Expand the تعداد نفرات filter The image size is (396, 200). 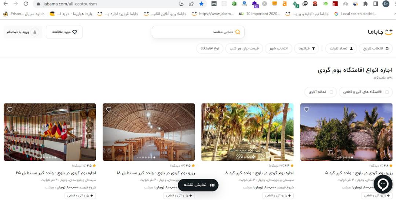341,48
